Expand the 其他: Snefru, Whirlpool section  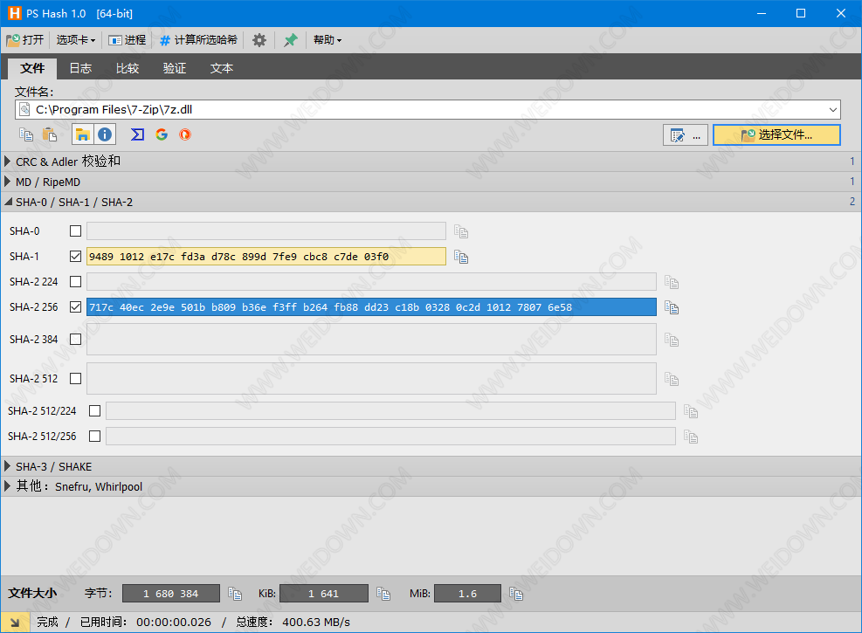(431, 487)
